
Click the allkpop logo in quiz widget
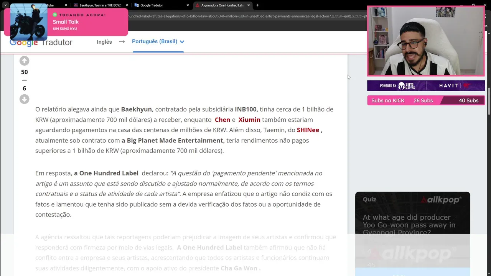pos(441,200)
